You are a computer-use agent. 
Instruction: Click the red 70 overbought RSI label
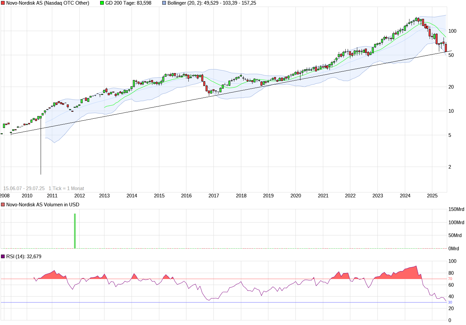[450, 279]
